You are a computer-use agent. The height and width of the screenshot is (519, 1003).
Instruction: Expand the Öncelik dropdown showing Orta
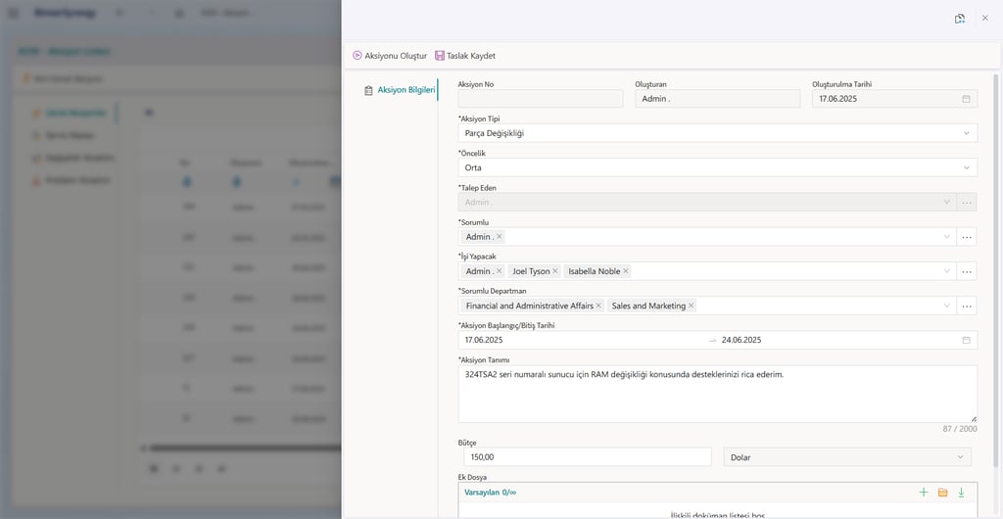click(x=966, y=167)
